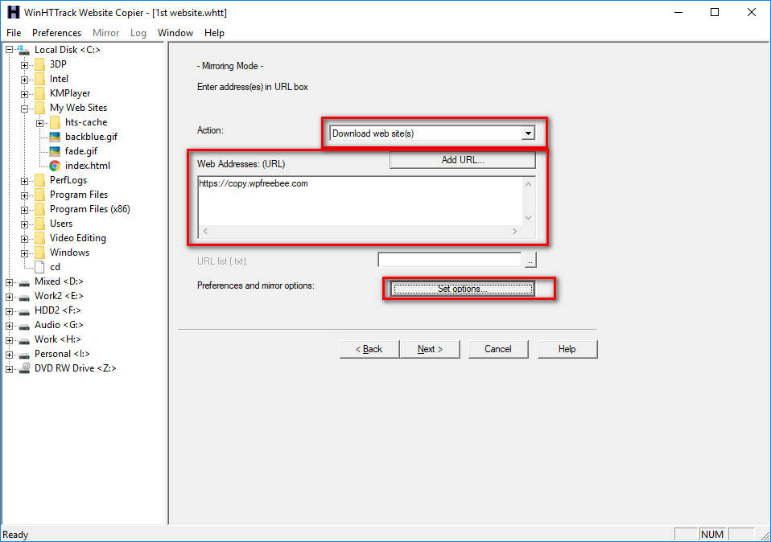The image size is (771, 542).
Task: Click the hts-cache folder icon
Action: (x=55, y=122)
